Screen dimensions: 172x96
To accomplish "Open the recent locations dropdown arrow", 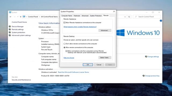I will (18, 17).
